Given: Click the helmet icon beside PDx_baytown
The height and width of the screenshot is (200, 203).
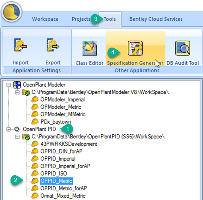Looking at the screenshot, I should (x=35, y=121).
